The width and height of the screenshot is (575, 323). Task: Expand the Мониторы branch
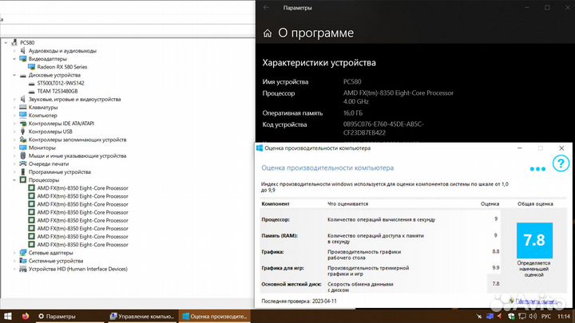14,148
